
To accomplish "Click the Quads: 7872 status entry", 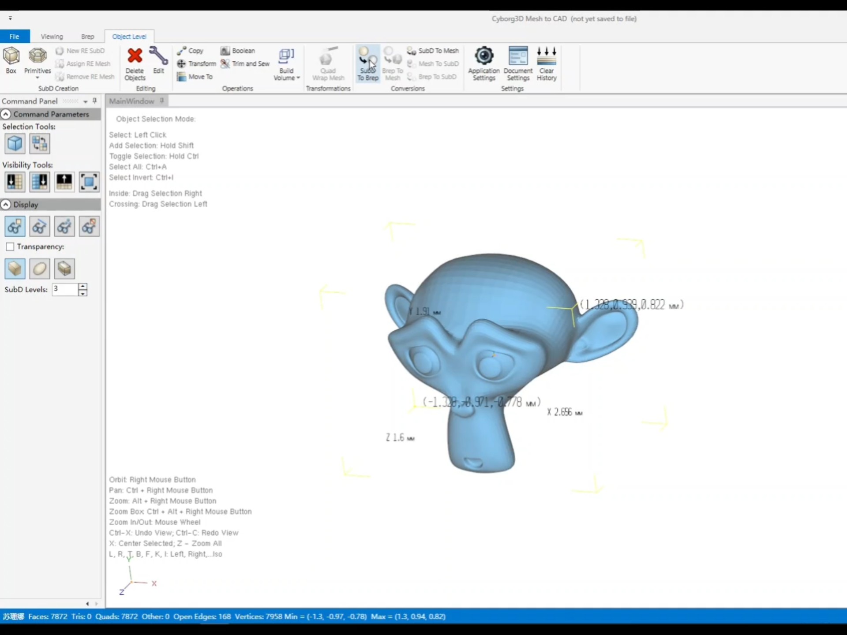I will coord(116,616).
